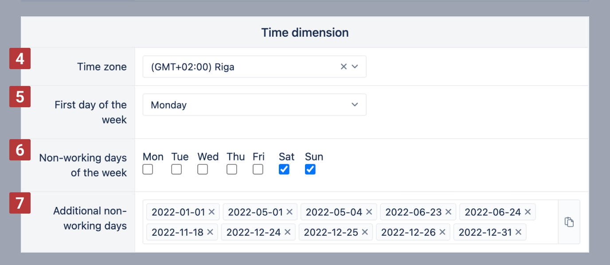Delete the 2022-05-04 date tag
The image size is (610, 265).
tap(369, 212)
